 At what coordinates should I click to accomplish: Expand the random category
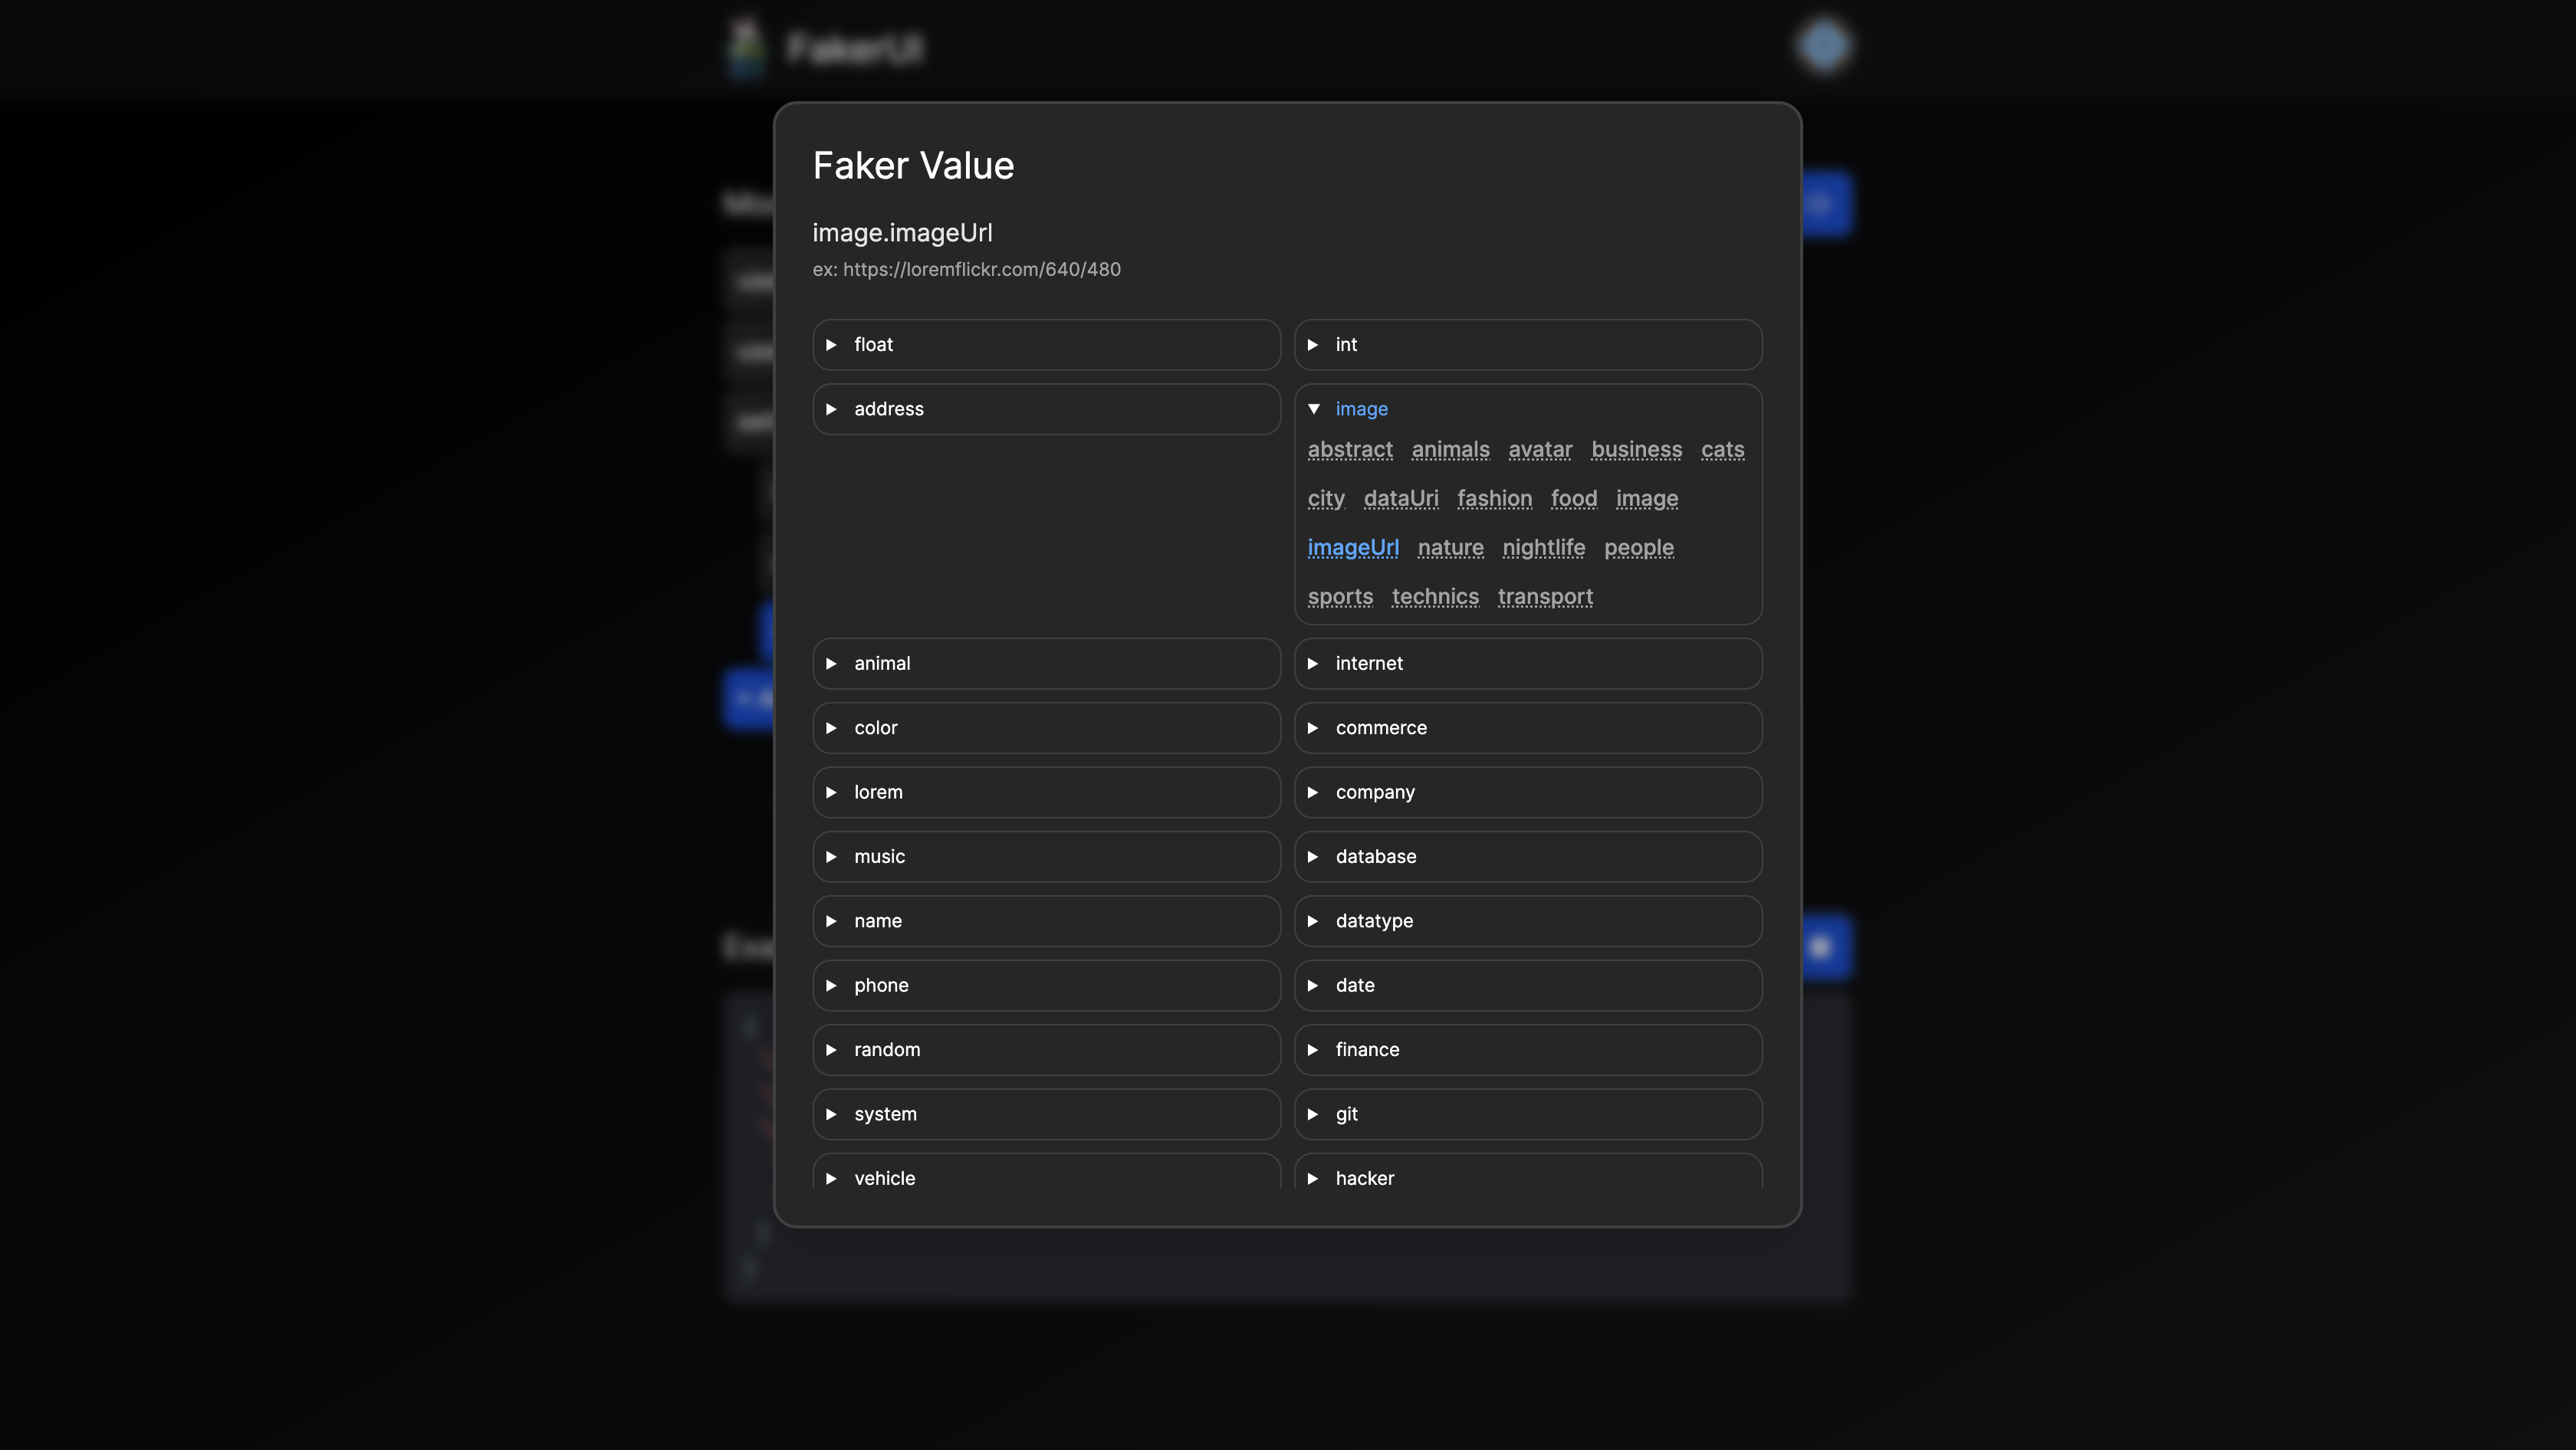(x=1046, y=1050)
